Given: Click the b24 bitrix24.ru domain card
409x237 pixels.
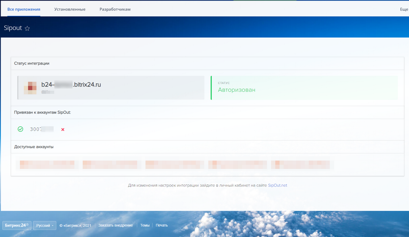Looking at the screenshot, I should click(110, 87).
